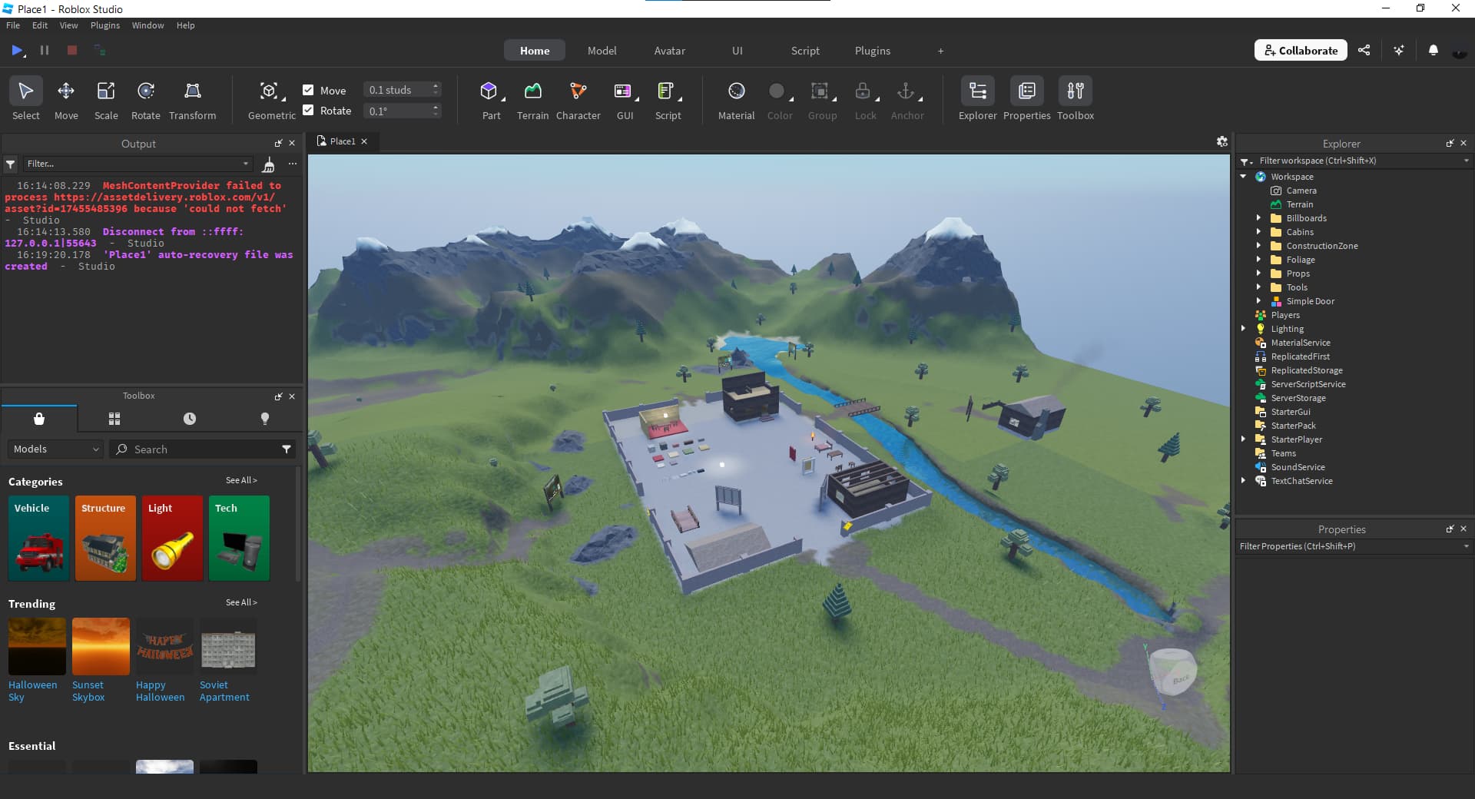Open Toolbox Marketplace bag tab
1475x799 pixels.
tap(39, 419)
